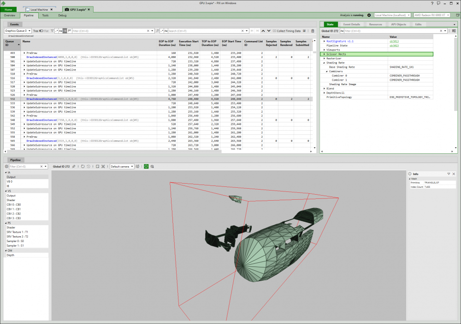Jump to previous search result arrow
The height and width of the screenshot is (324, 461).
pos(263,31)
